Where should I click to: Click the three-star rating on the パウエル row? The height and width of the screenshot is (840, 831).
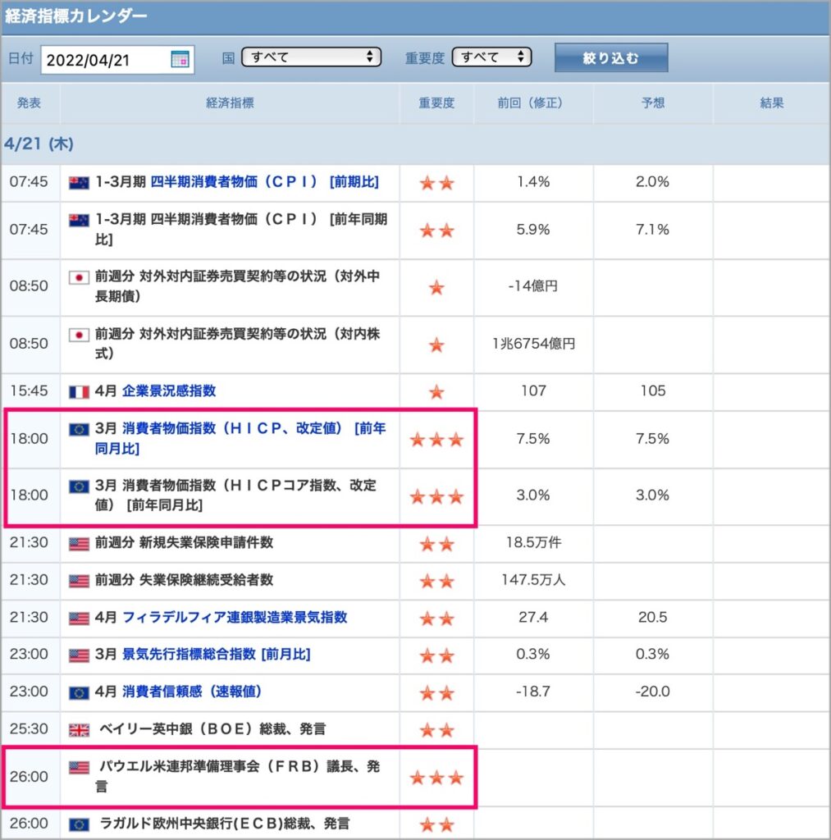[x=436, y=778]
